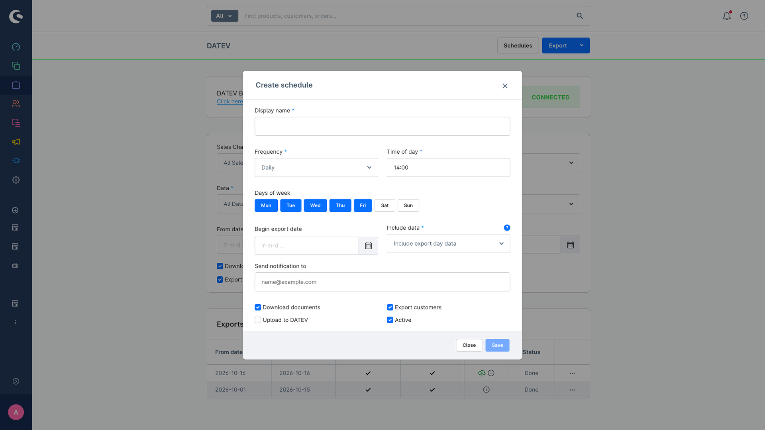
Task: Open the Begin export date calendar picker
Action: coord(369,246)
